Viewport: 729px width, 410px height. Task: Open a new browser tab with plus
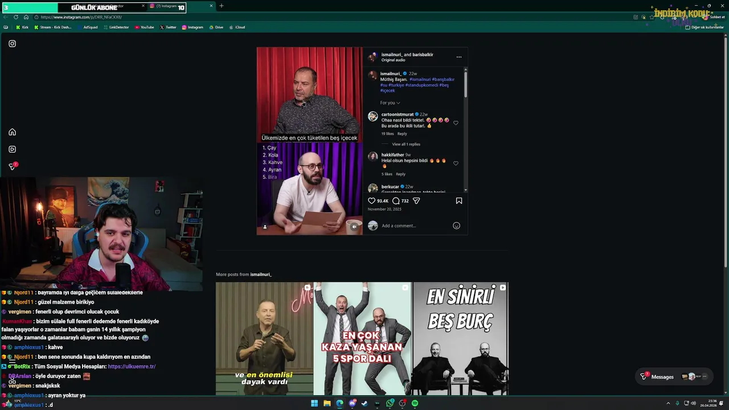tap(221, 6)
